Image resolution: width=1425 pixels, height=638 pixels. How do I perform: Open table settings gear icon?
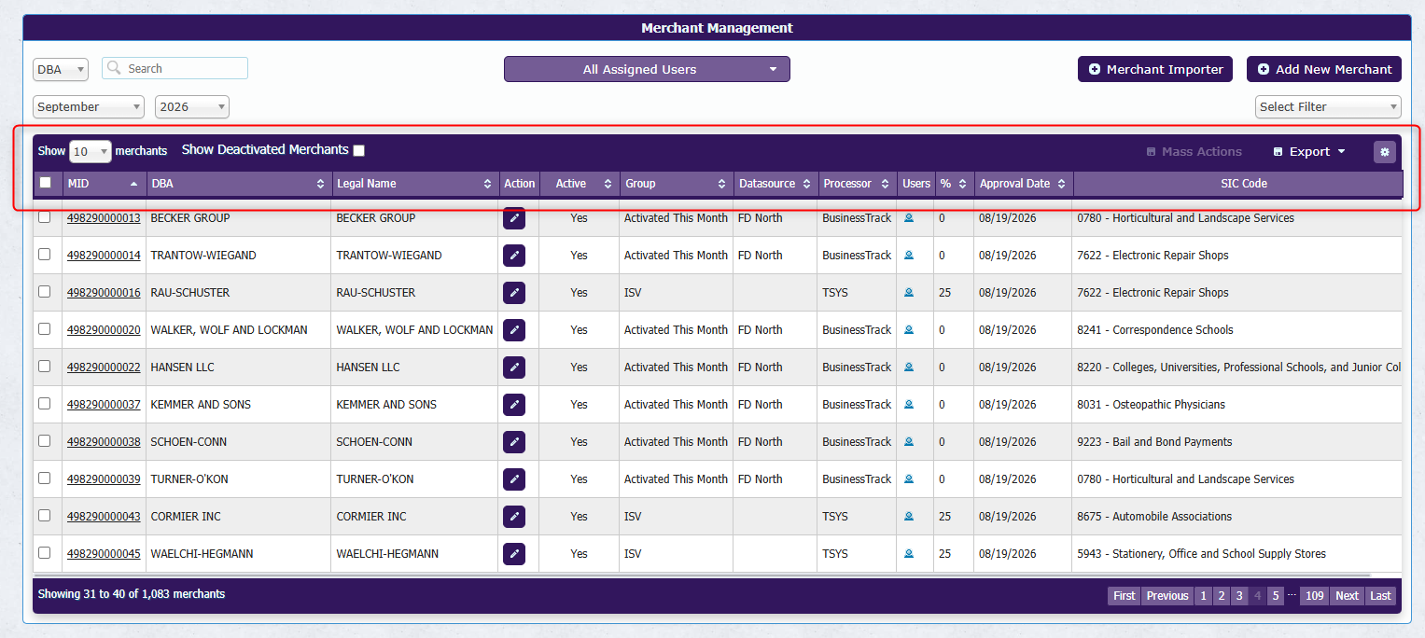(1385, 151)
